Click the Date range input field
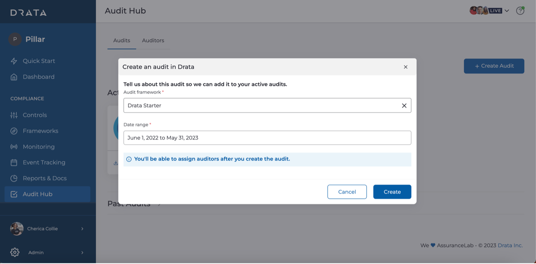Image resolution: width=536 pixels, height=264 pixels. (267, 138)
